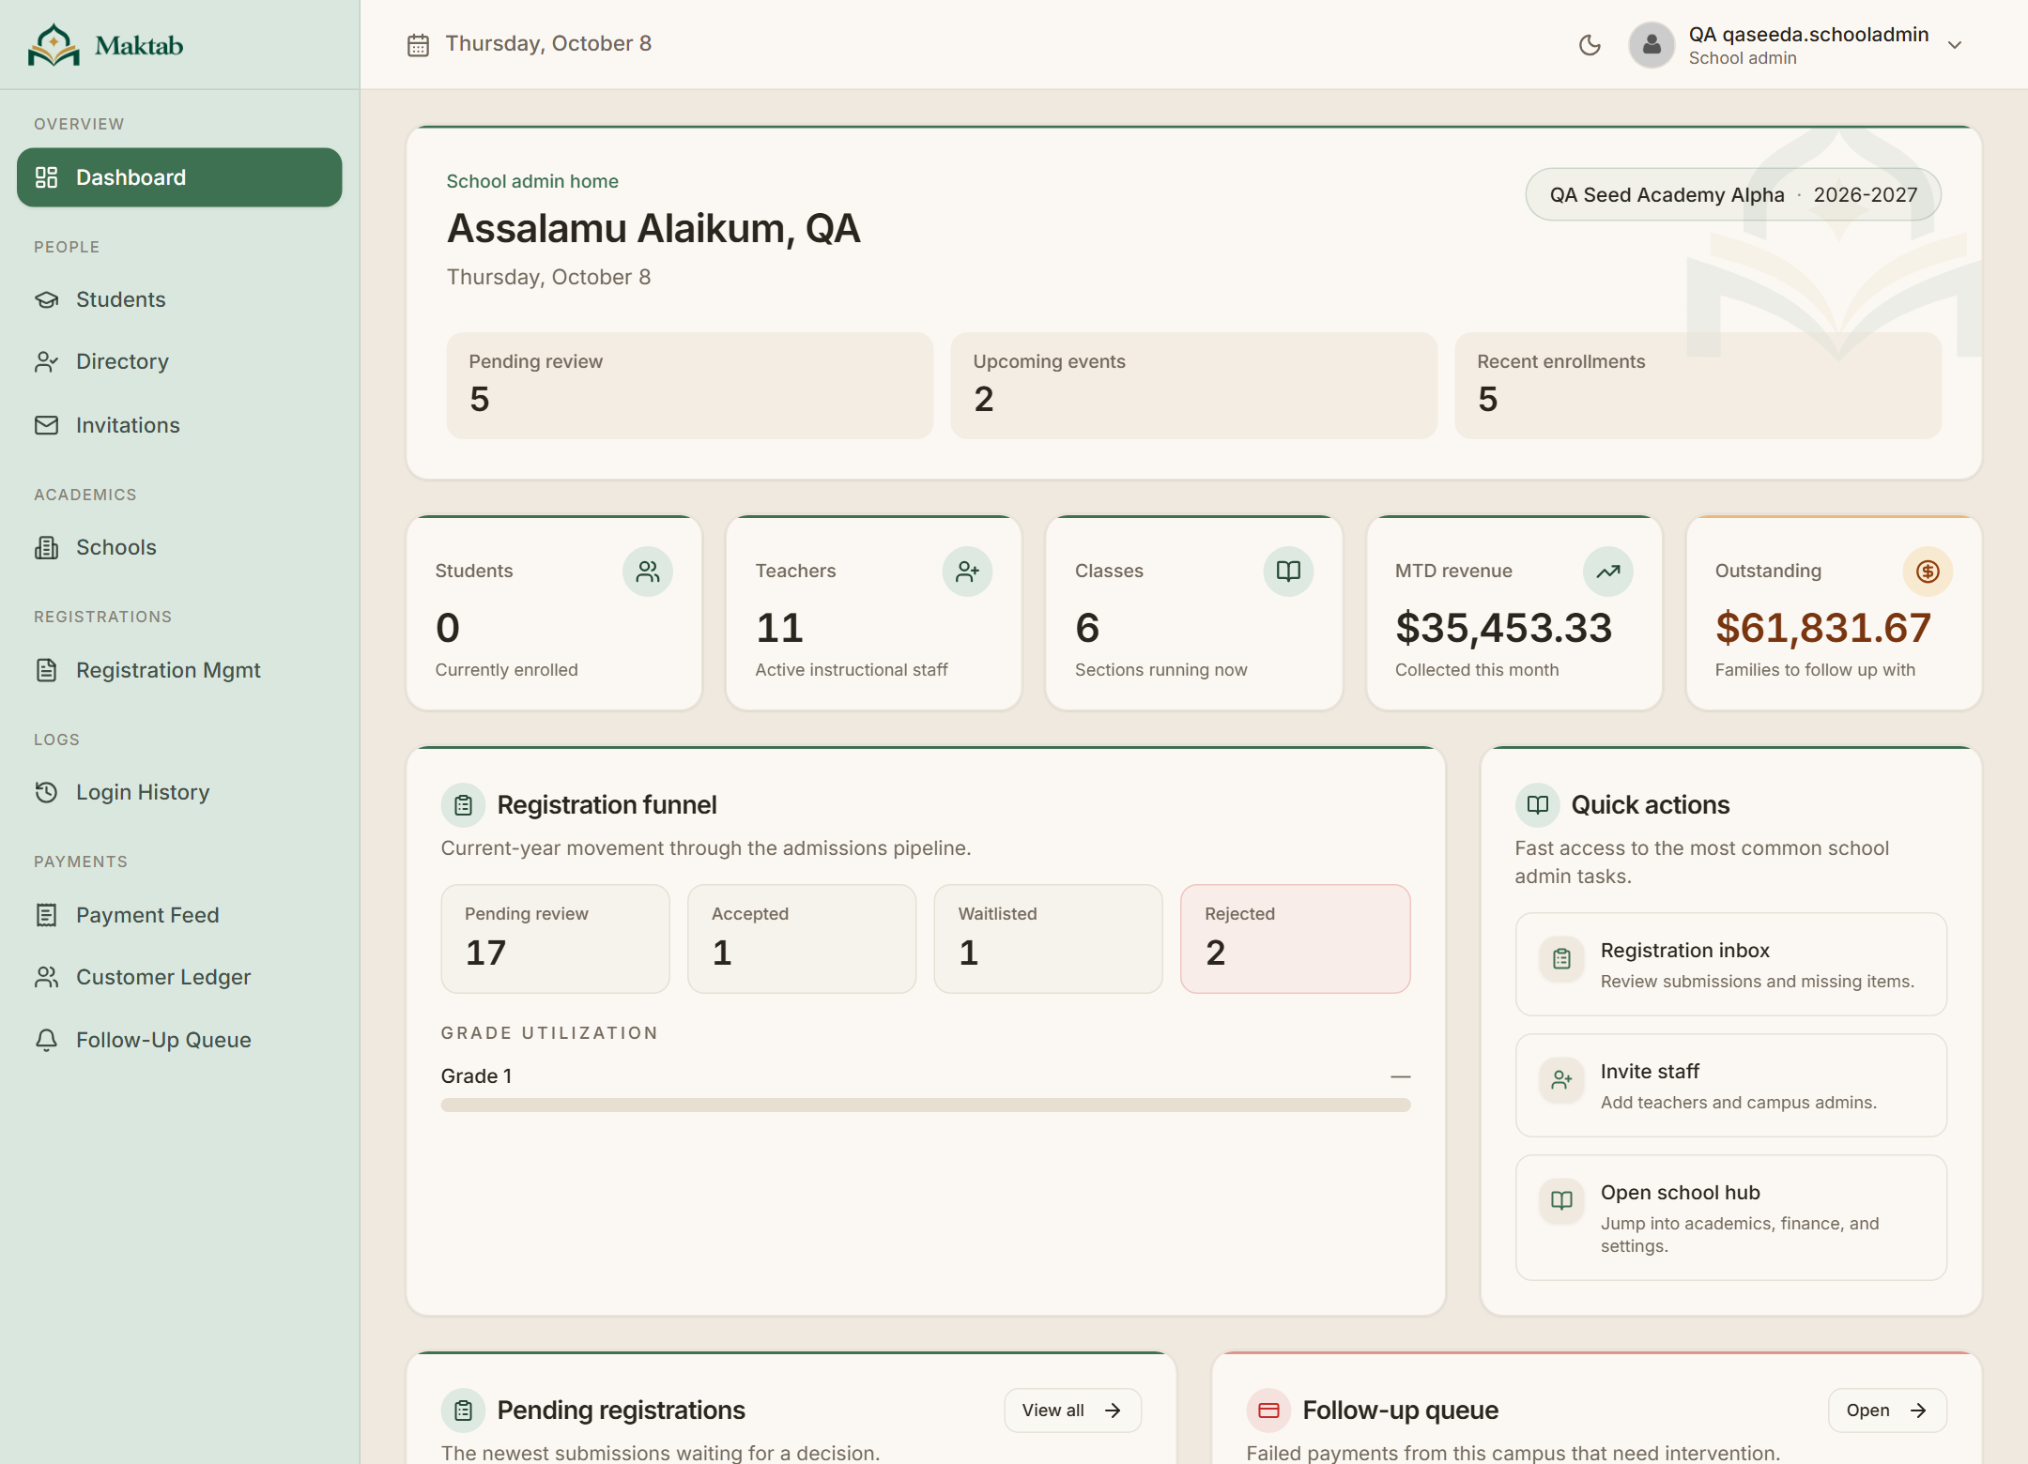The image size is (2028, 1464).
Task: Click the QA Seed Academy Alpha year pill
Action: click(1733, 194)
